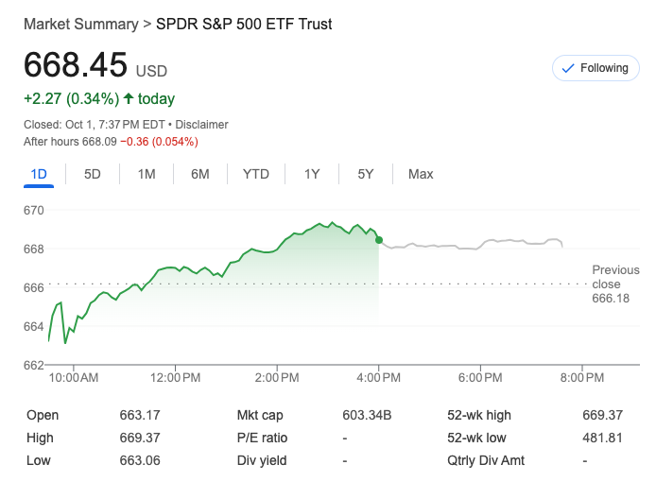Screen dimensions: 656x482
Task: Click the checkmark icon in Following
Action: tap(568, 68)
